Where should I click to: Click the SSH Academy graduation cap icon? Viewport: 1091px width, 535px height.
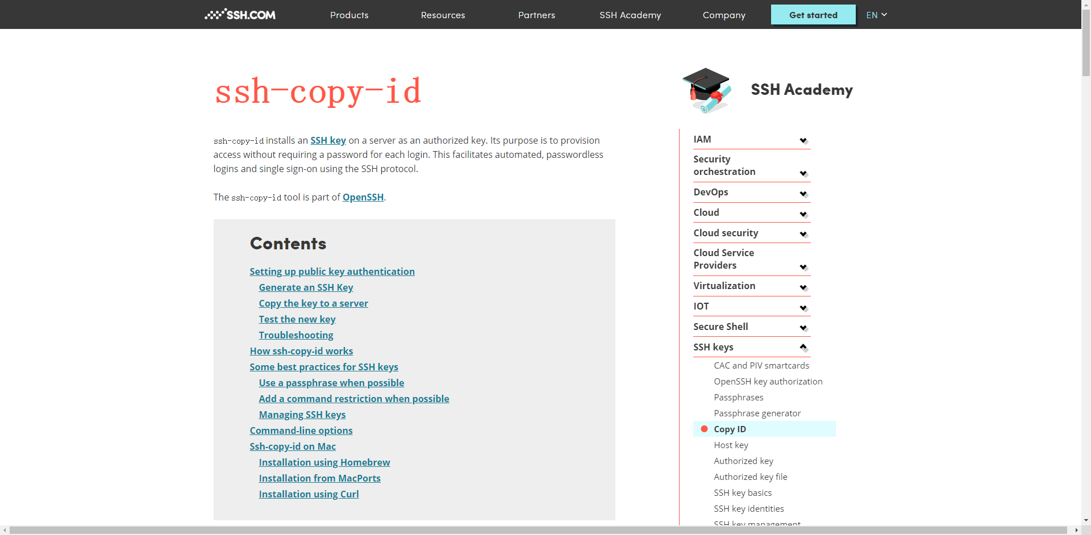pyautogui.click(x=706, y=90)
